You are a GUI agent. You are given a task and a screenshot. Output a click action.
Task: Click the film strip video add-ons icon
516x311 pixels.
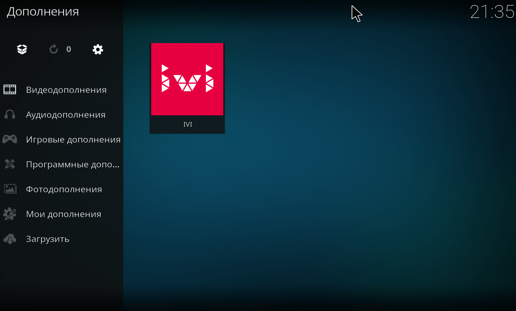[10, 90]
